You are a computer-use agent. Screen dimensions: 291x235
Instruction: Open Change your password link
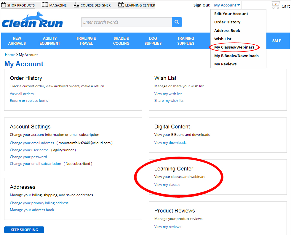(x=28, y=157)
